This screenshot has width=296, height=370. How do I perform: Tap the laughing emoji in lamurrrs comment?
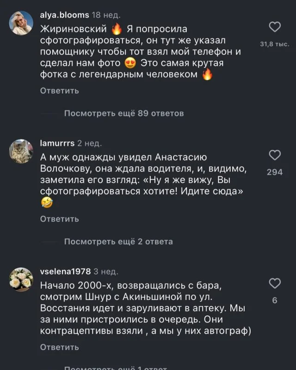point(47,202)
